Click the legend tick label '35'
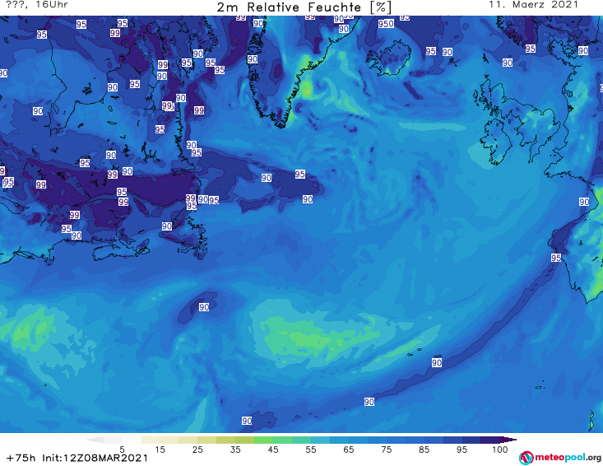The image size is (603, 466). [235, 450]
